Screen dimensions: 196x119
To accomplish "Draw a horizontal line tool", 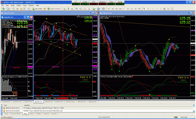I will [157, 9].
